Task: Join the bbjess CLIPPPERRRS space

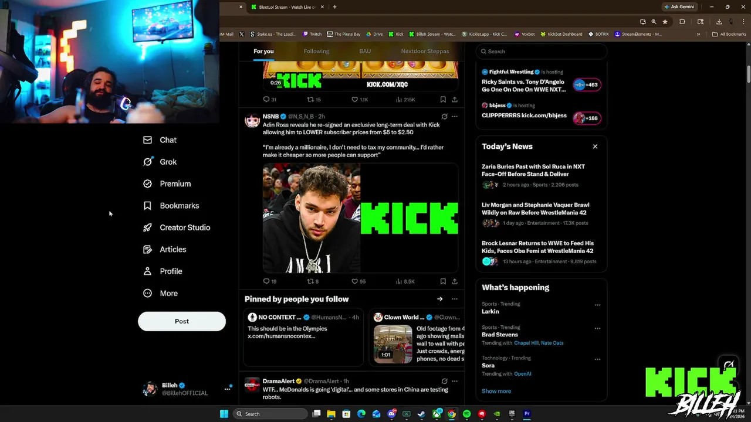Action: (x=587, y=118)
